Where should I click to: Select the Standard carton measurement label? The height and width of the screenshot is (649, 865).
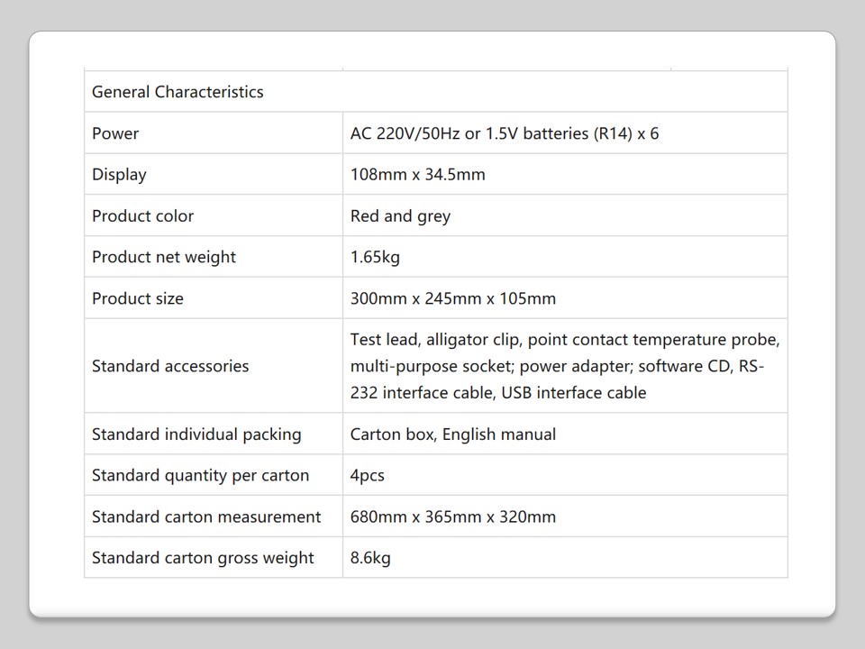(206, 516)
